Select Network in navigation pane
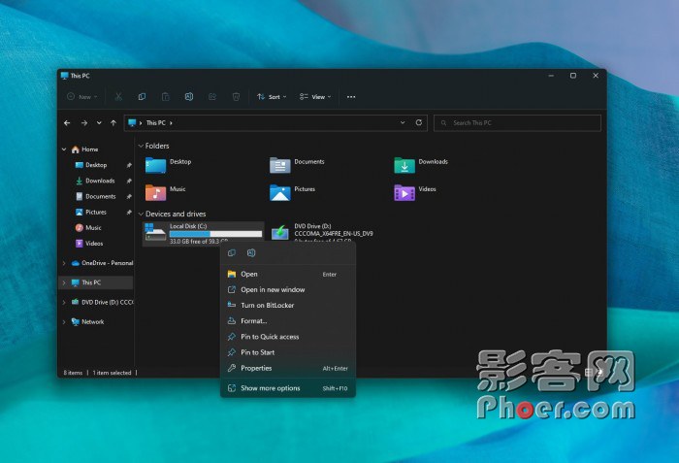The image size is (679, 463). tap(93, 321)
